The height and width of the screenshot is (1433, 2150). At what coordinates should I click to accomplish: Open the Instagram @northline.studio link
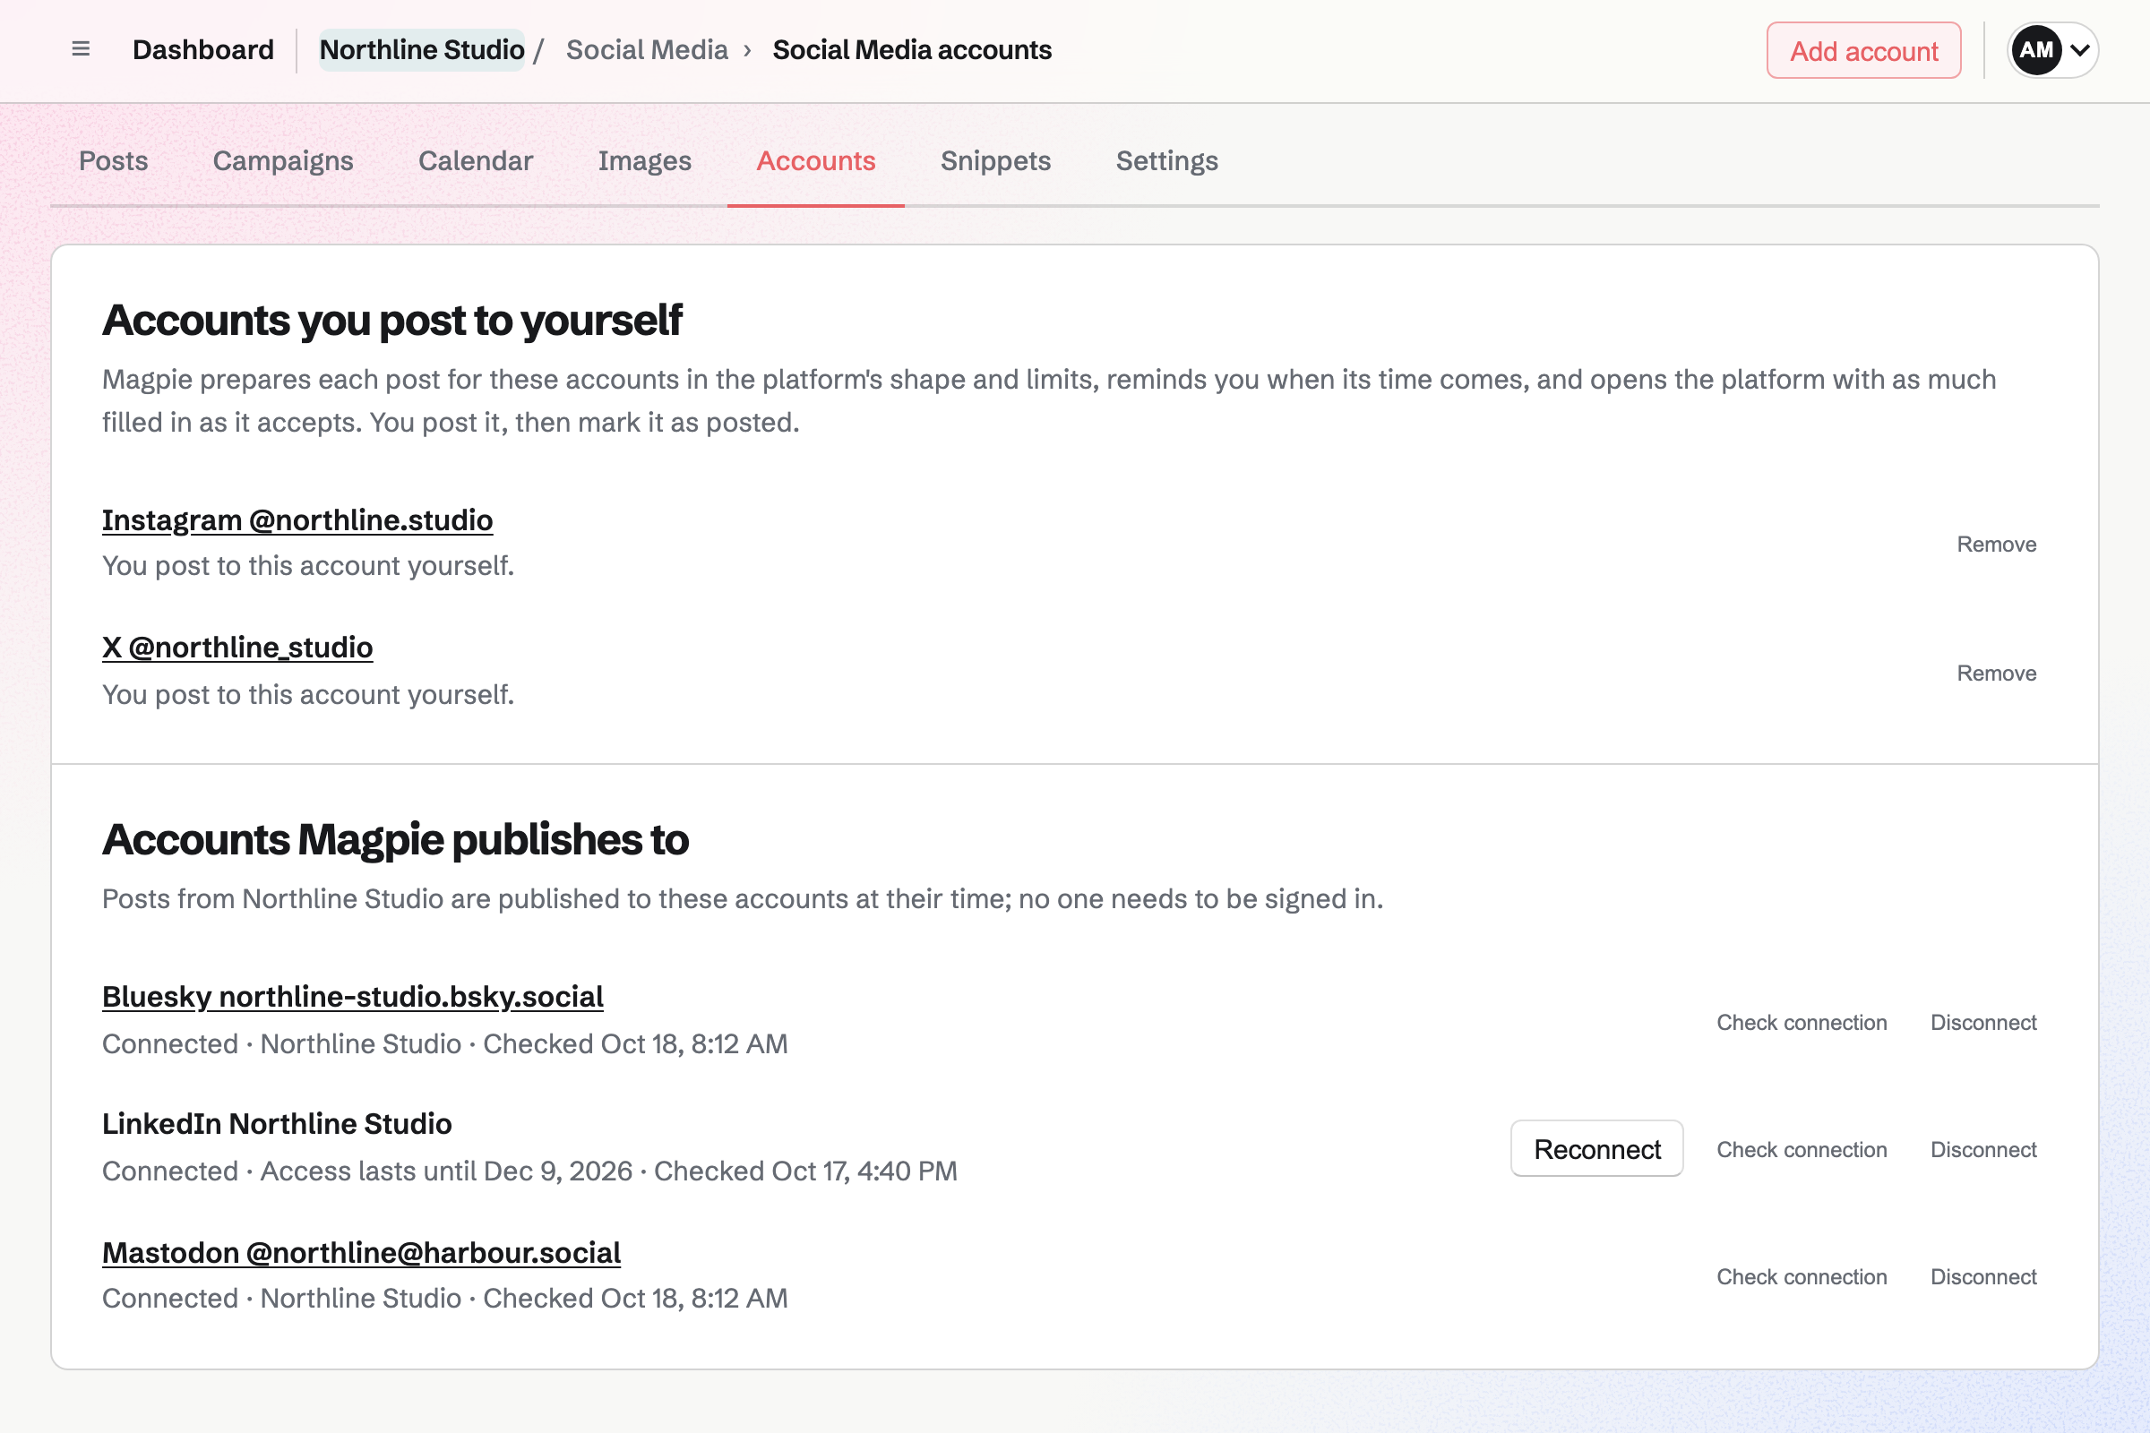pyautogui.click(x=297, y=520)
